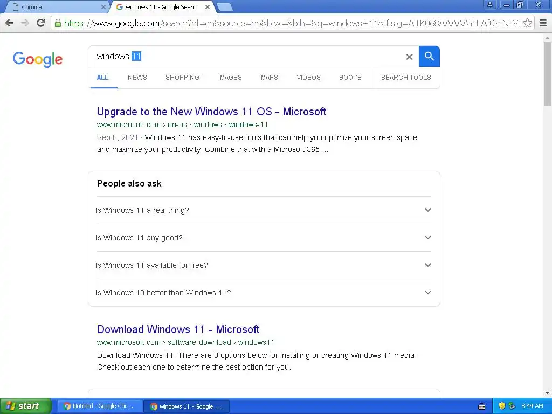Switch to Untitled - Google Chrome taskbar item
The width and height of the screenshot is (552, 414).
(100, 406)
